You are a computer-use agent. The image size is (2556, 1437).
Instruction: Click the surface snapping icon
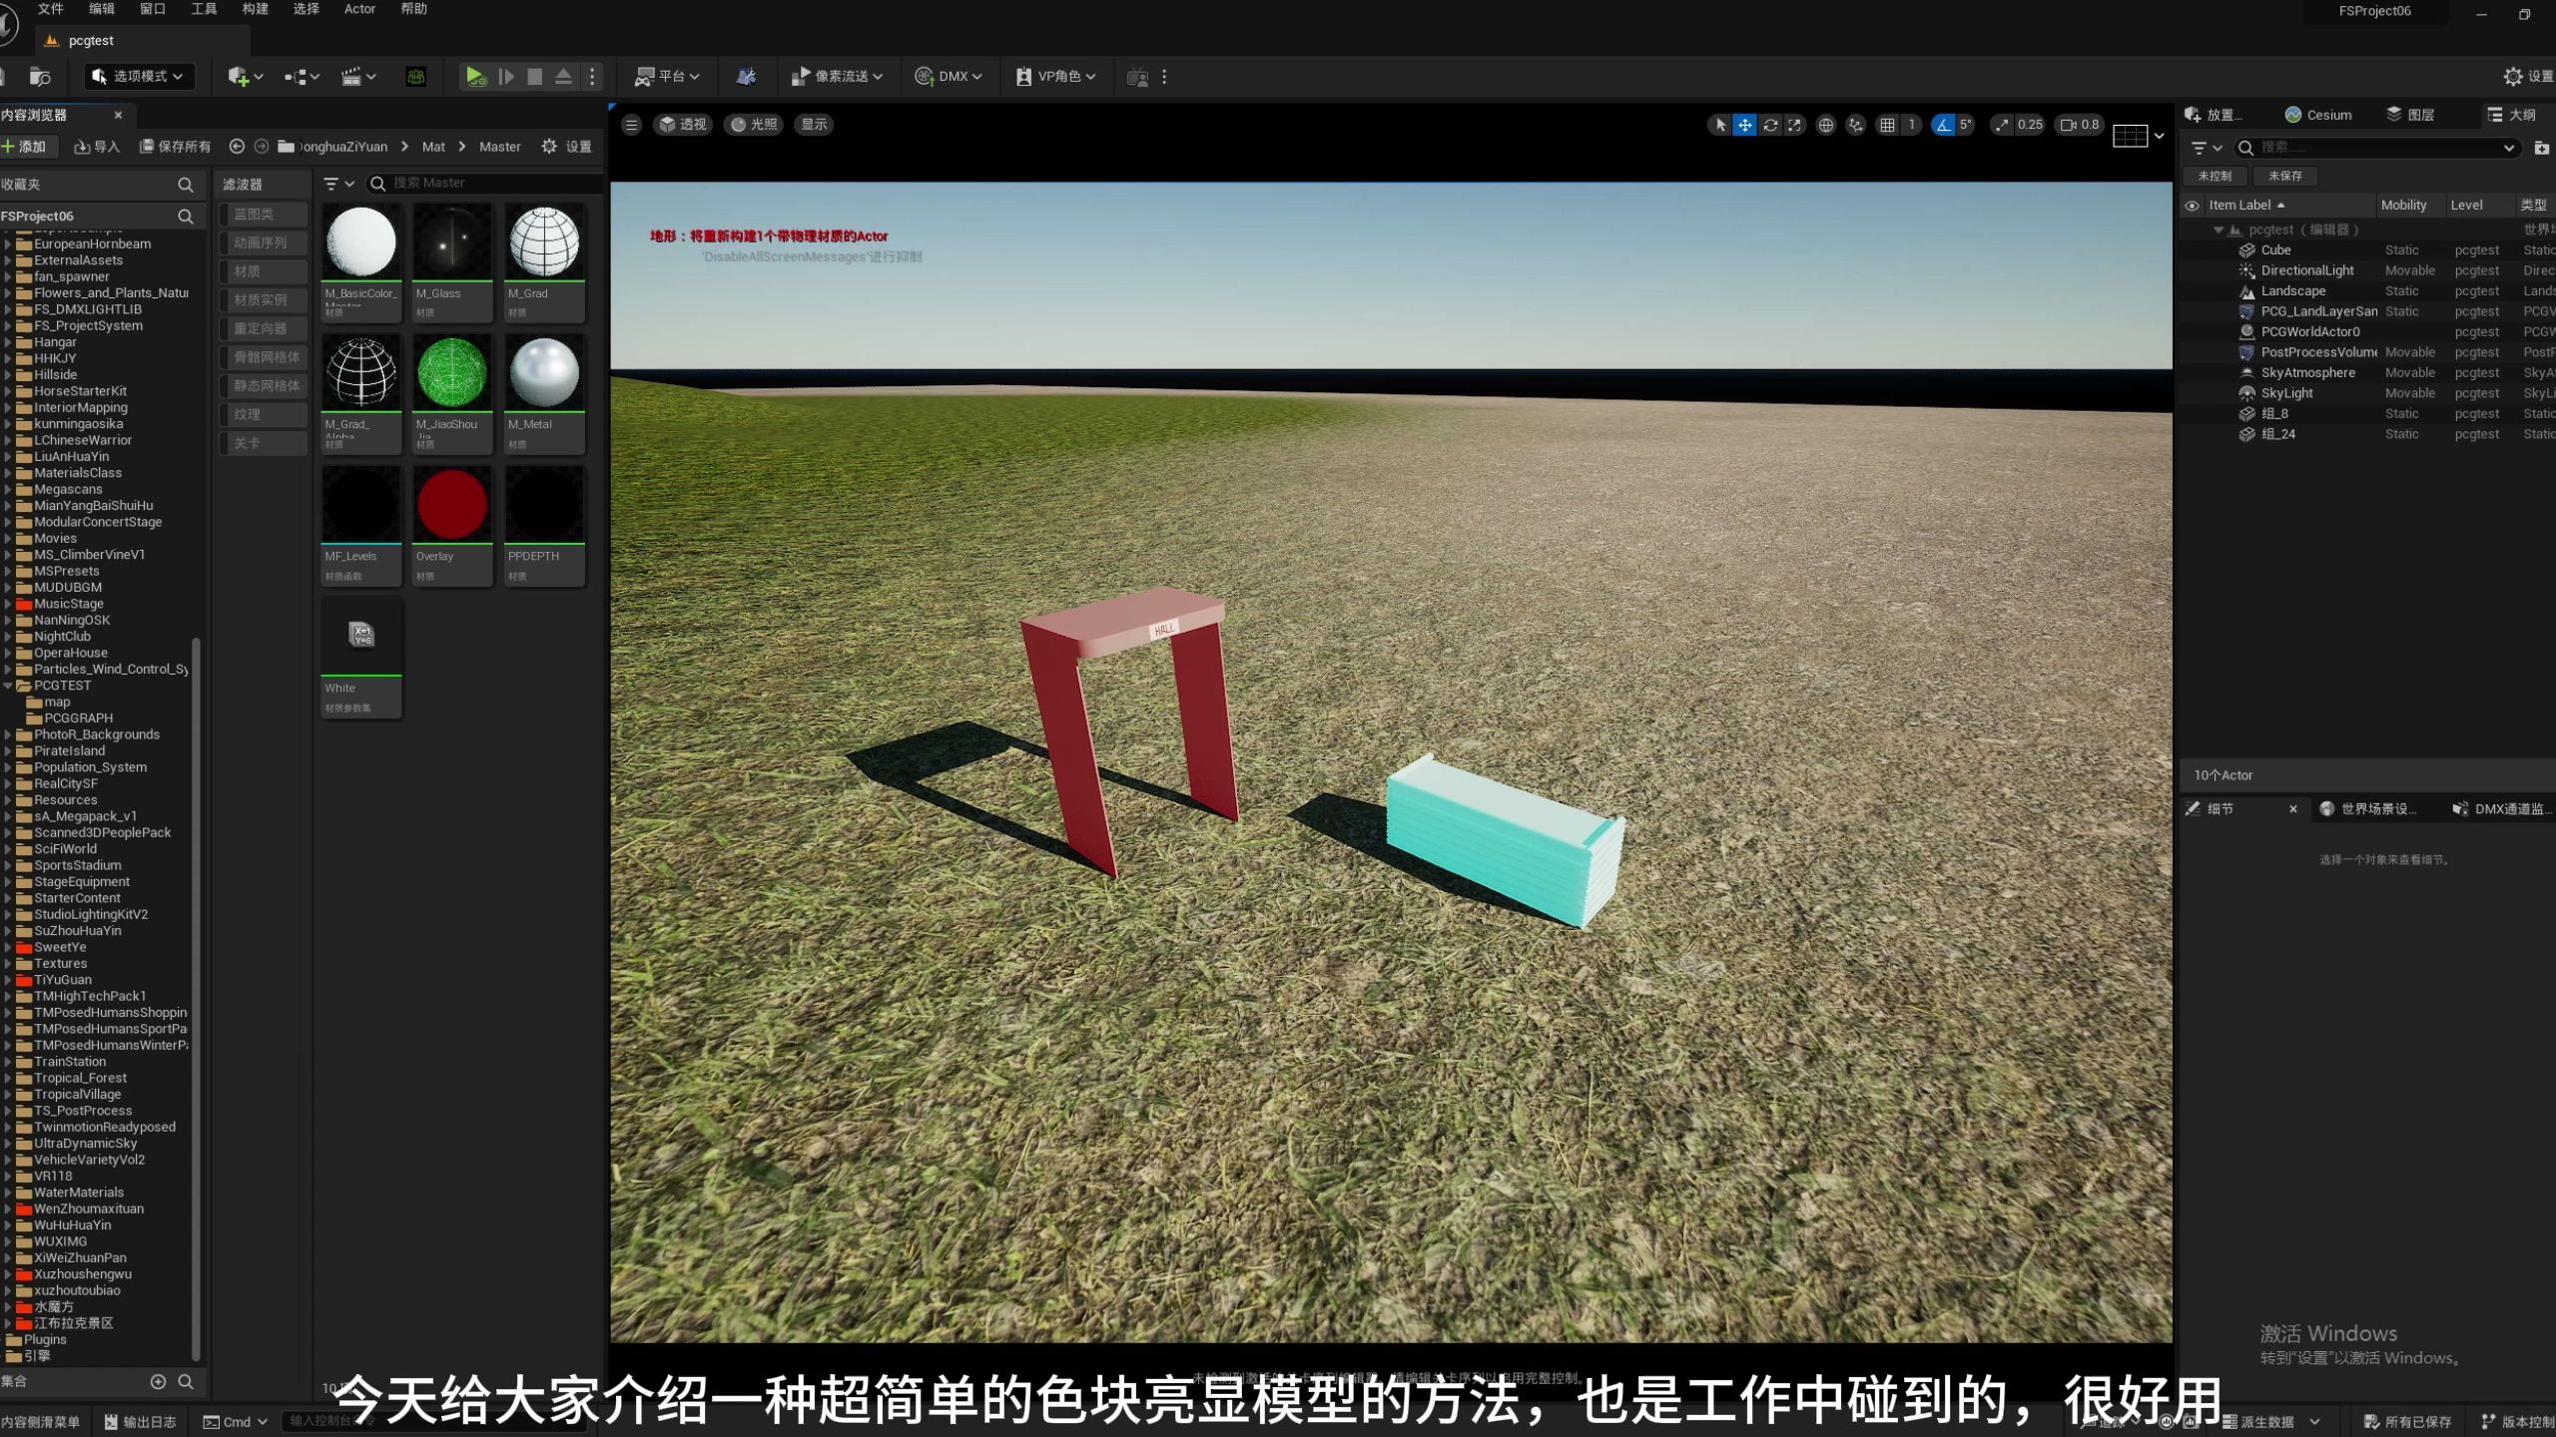coord(1855,125)
